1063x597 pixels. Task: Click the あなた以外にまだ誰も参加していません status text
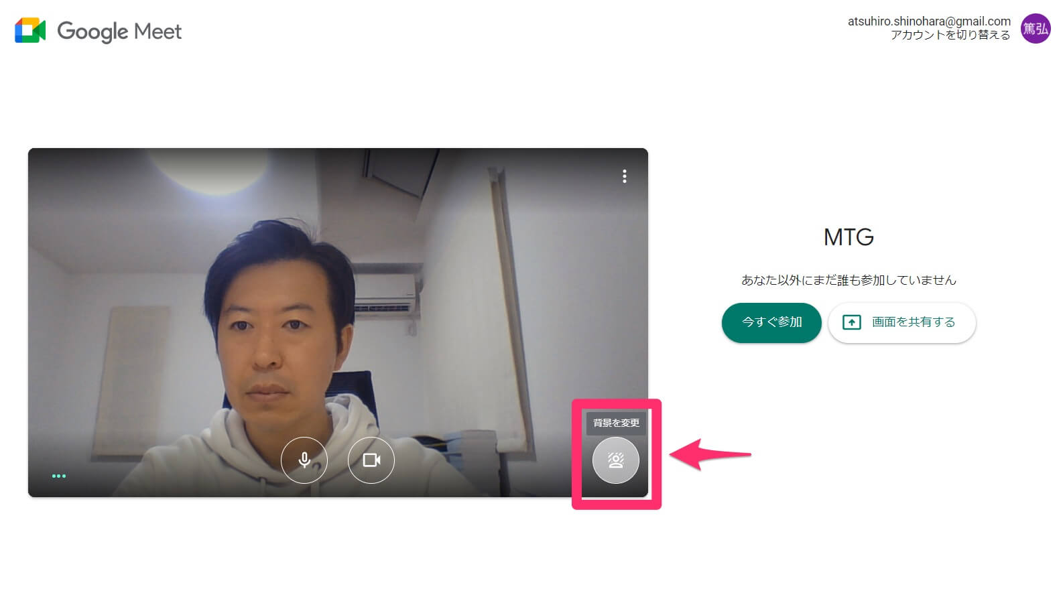pos(848,280)
